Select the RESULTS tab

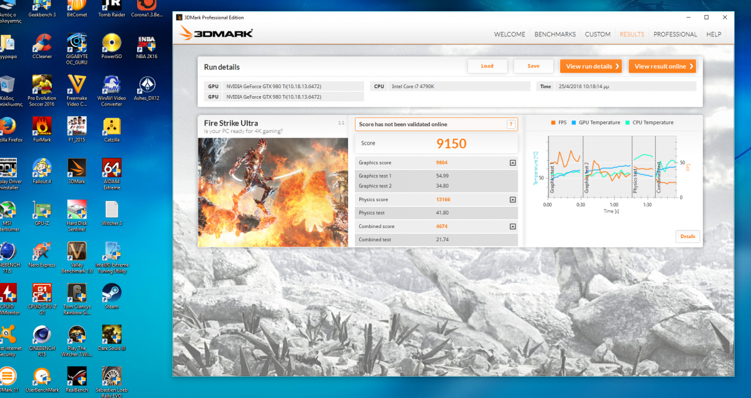pos(631,34)
